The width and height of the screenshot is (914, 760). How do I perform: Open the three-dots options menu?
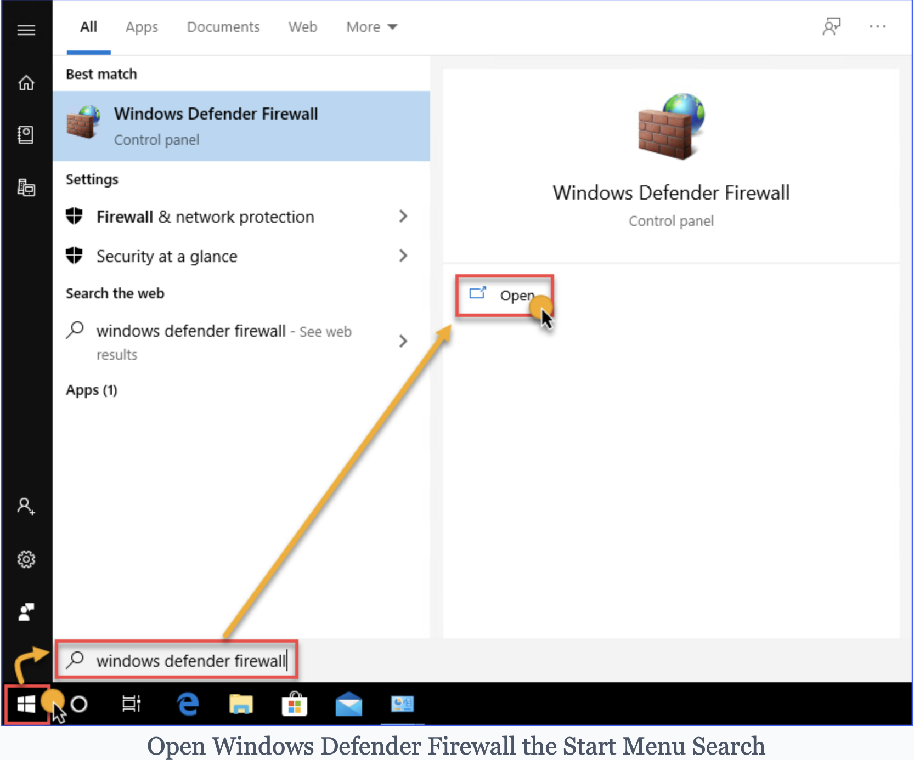[x=878, y=26]
